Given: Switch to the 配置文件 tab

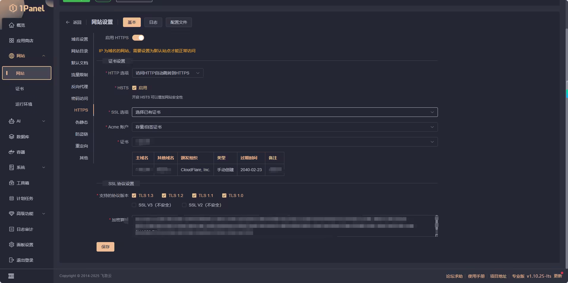Looking at the screenshot, I should 179,22.
